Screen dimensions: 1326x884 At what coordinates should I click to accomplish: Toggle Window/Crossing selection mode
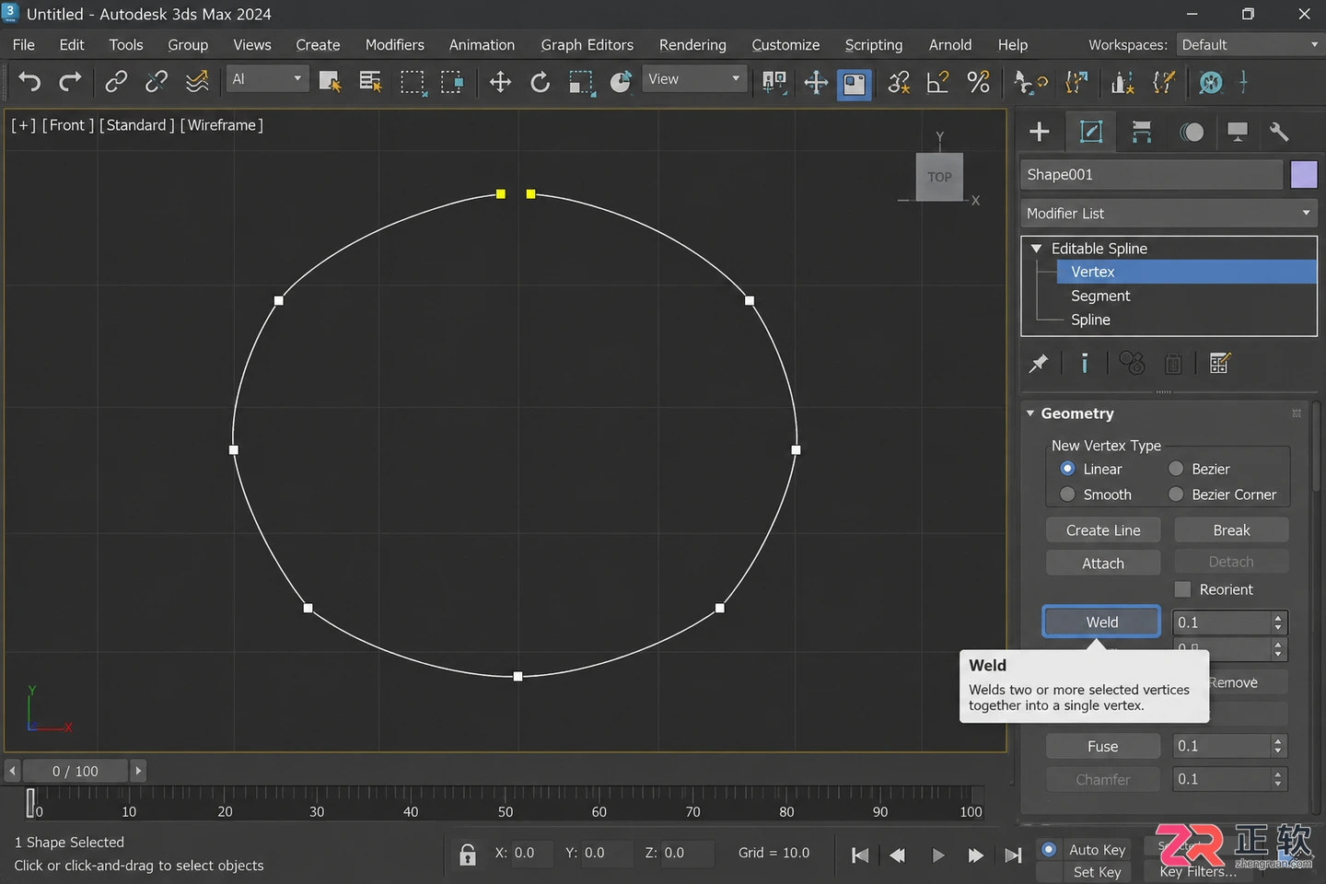coord(452,83)
